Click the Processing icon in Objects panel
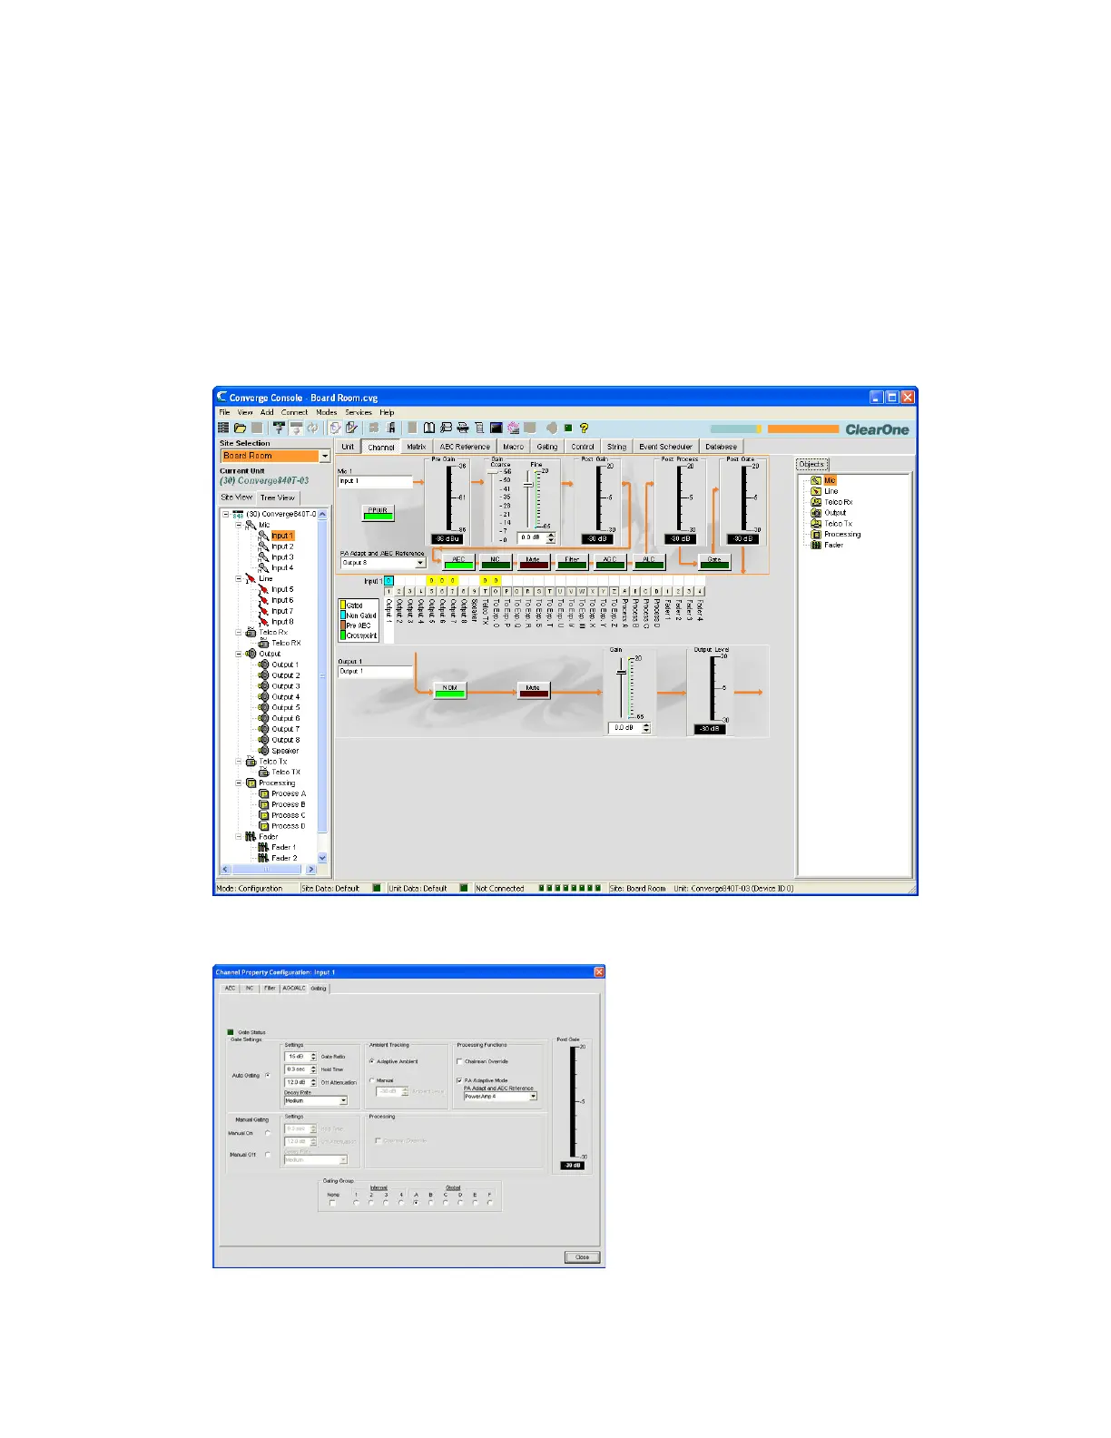Image resolution: width=1111 pixels, height=1438 pixels. tap(816, 535)
